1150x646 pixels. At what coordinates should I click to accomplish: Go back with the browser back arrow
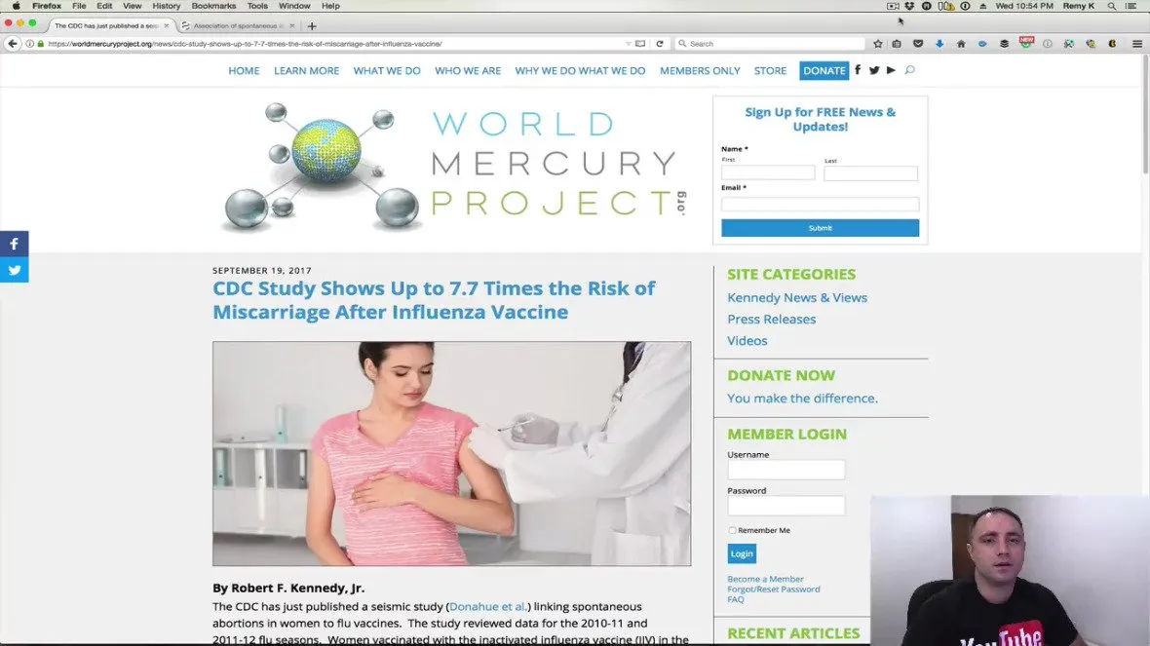13,44
